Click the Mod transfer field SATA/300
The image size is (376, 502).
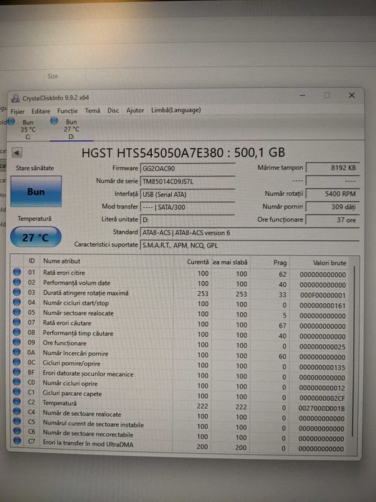(188, 207)
